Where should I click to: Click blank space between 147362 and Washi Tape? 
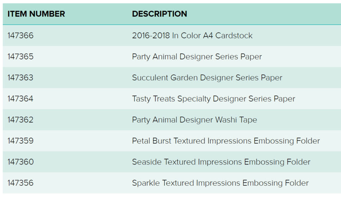pyautogui.click(x=83, y=120)
